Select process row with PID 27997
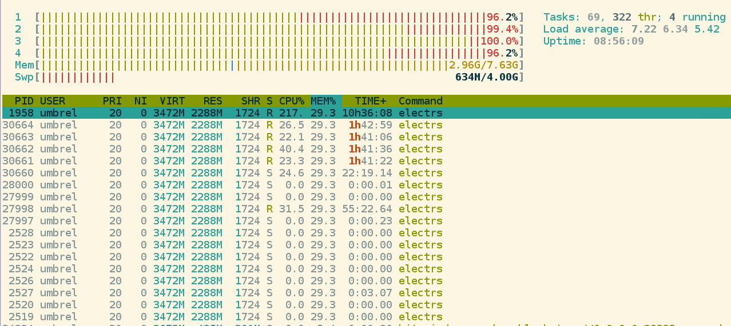The width and height of the screenshot is (731, 326). pyautogui.click(x=366, y=221)
